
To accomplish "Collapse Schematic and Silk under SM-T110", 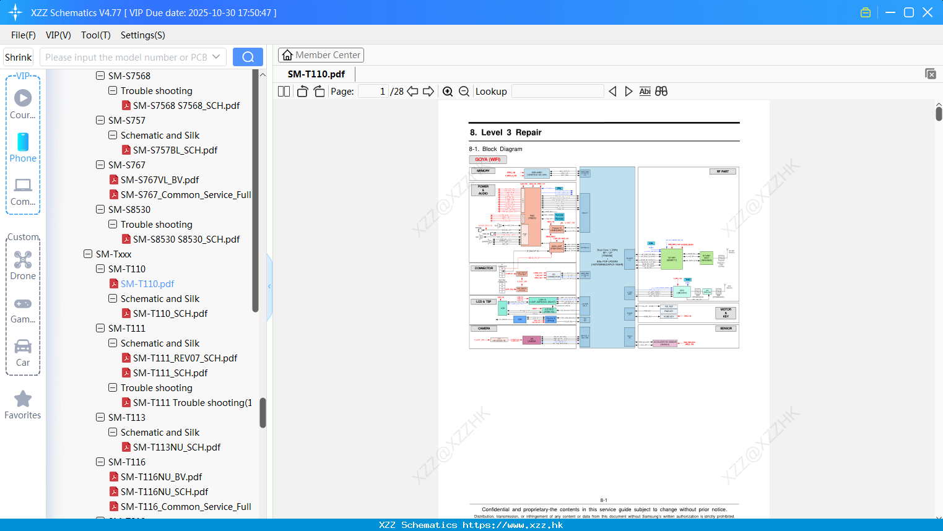I will click(113, 298).
